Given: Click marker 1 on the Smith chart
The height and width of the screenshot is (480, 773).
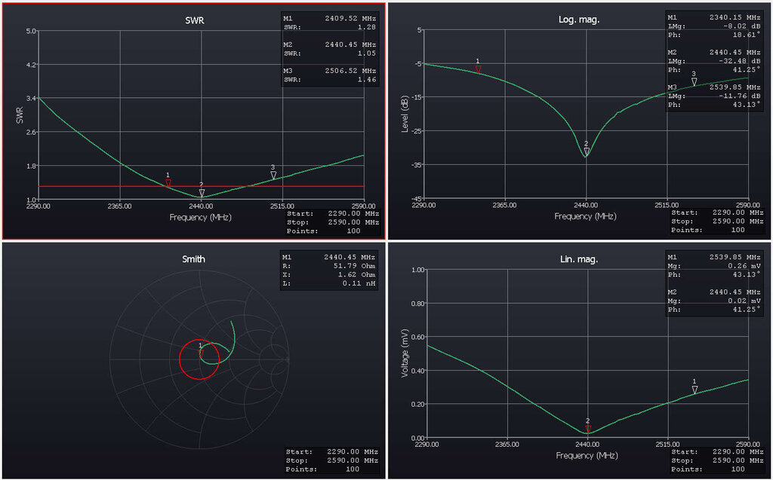Looking at the screenshot, I should tap(201, 351).
